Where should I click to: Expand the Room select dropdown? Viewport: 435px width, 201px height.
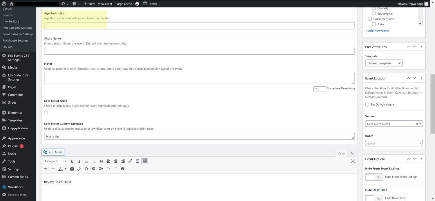click(x=394, y=144)
